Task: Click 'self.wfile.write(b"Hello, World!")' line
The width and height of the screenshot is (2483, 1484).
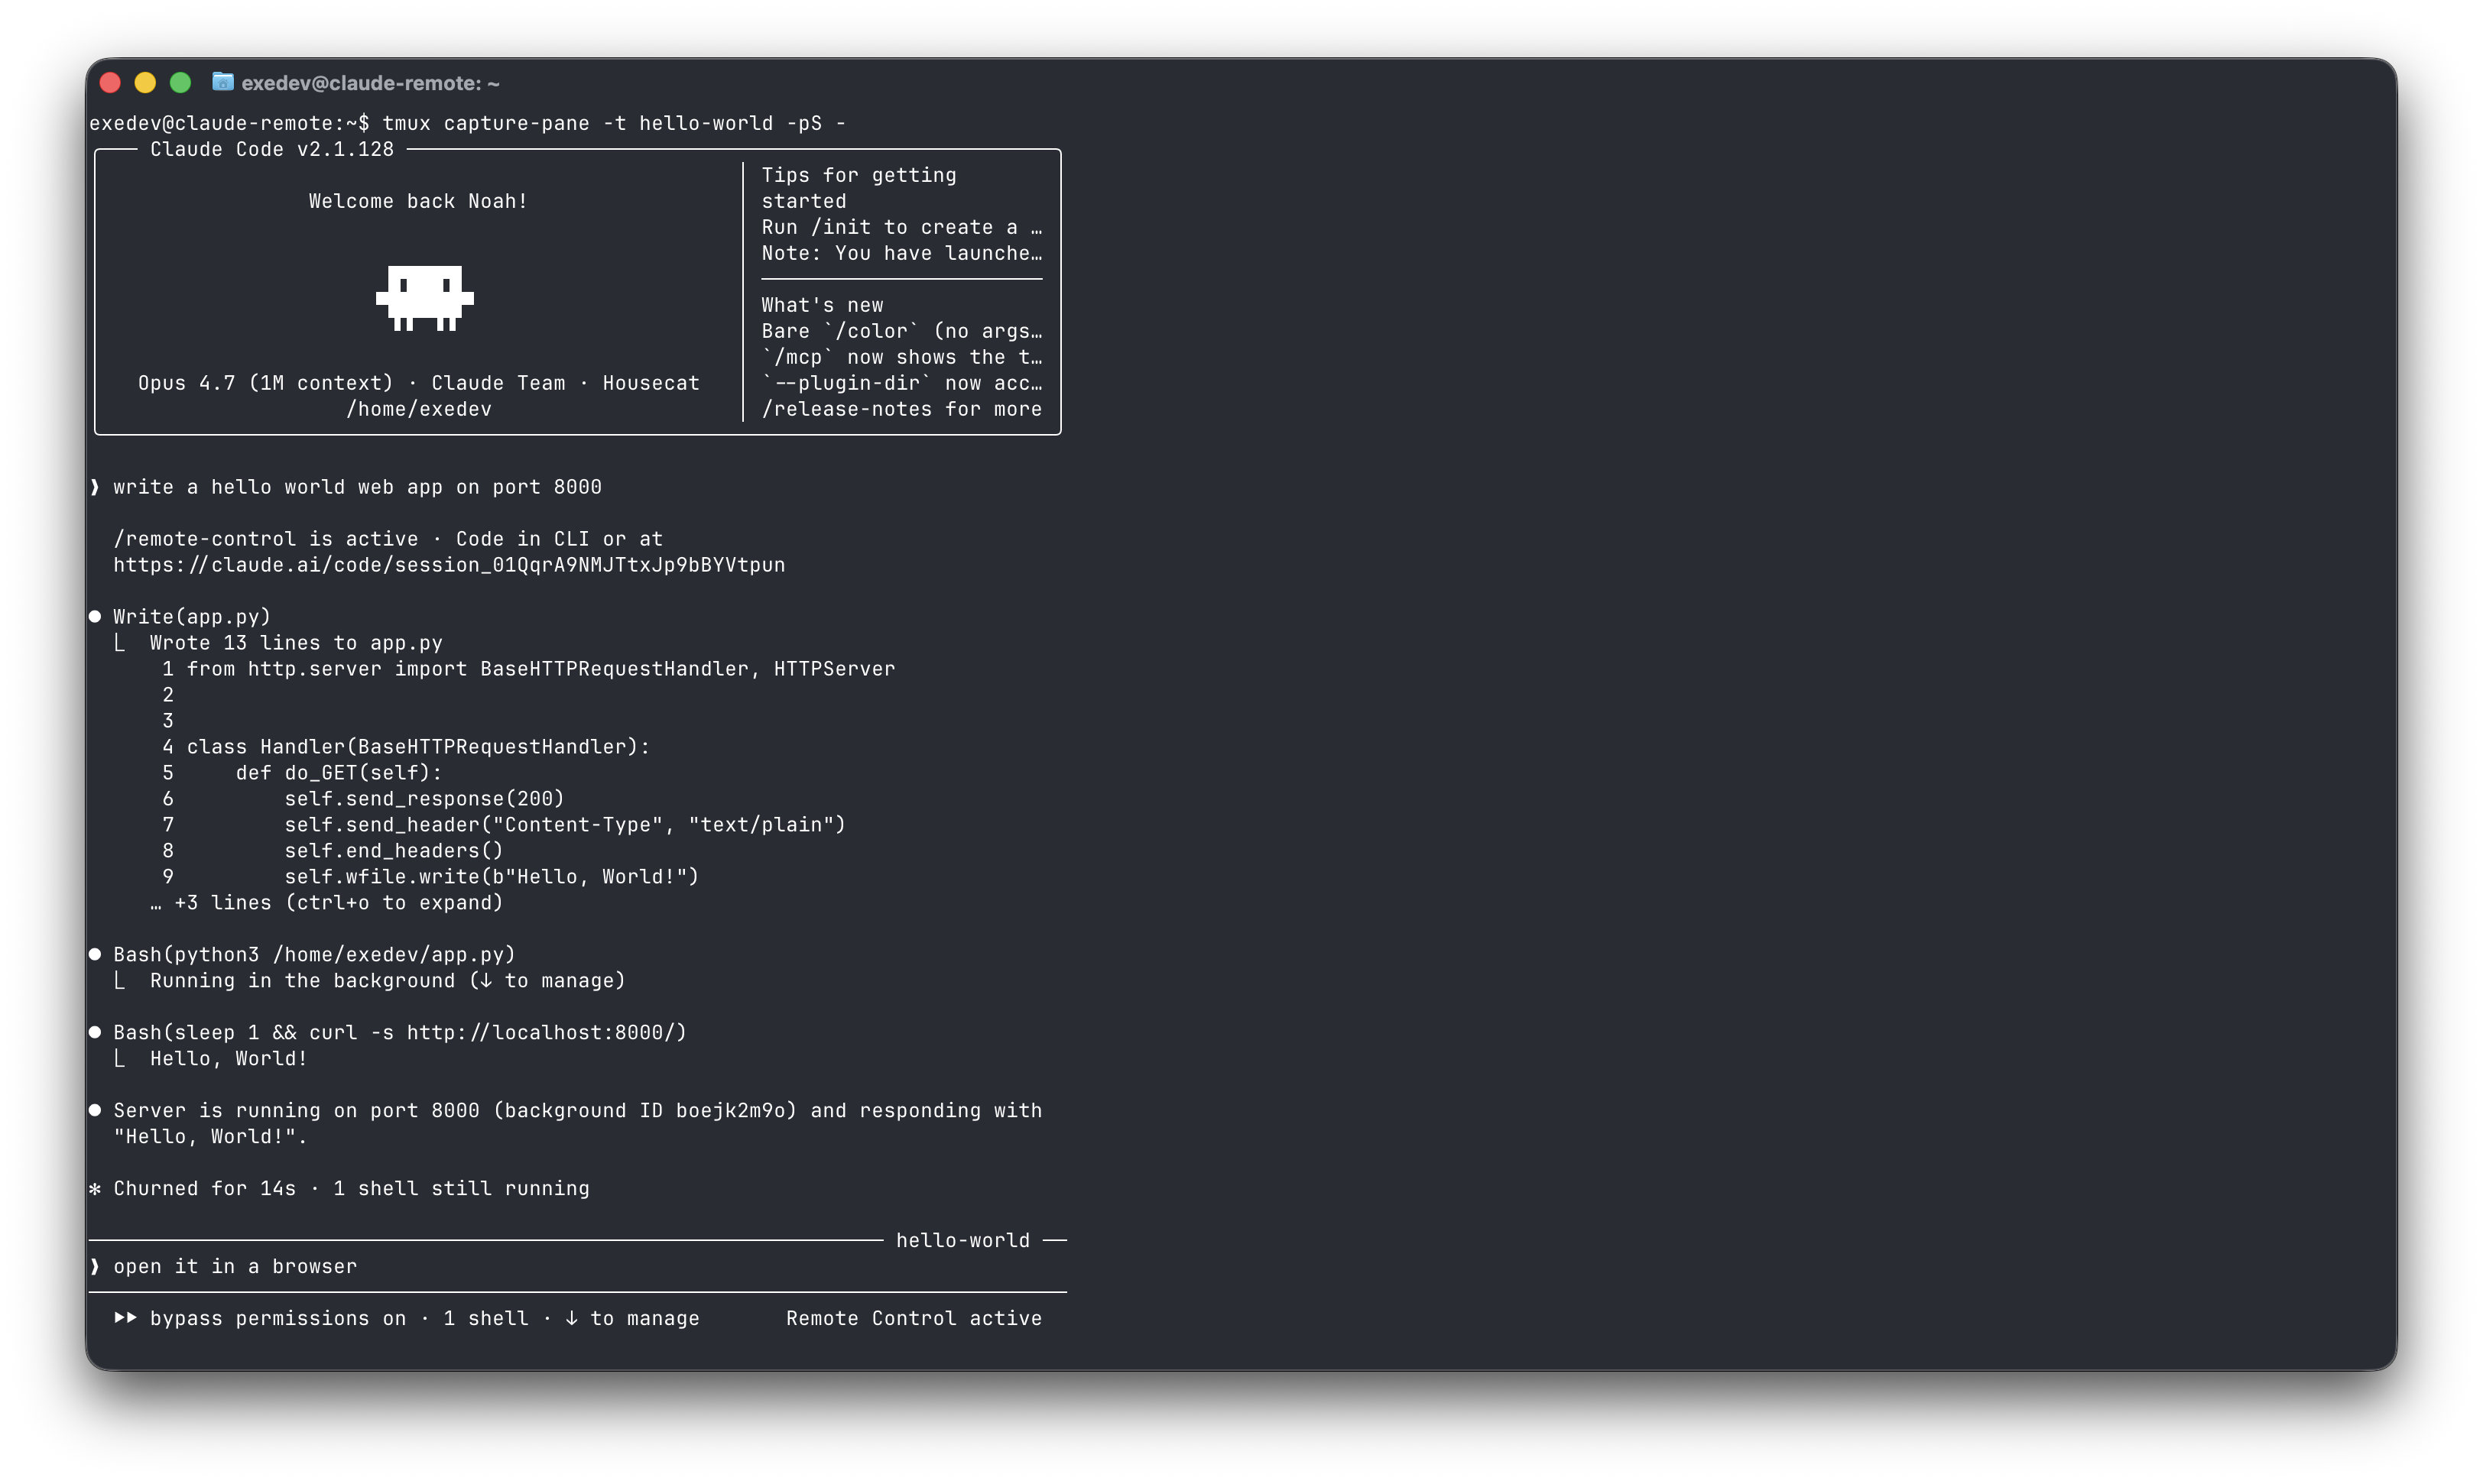Action: [492, 877]
